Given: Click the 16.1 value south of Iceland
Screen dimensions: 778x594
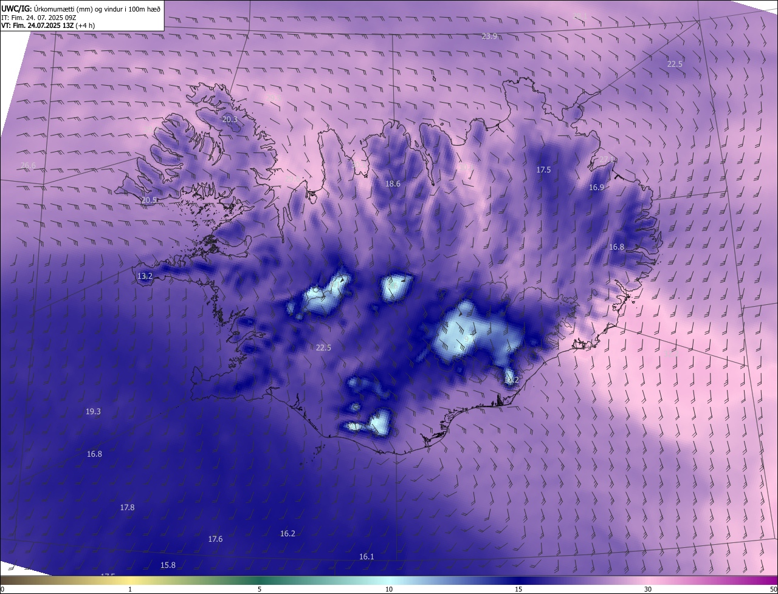Looking at the screenshot, I should click(367, 557).
